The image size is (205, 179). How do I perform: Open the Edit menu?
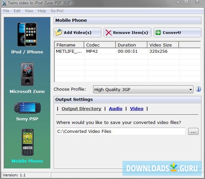click(x=17, y=11)
